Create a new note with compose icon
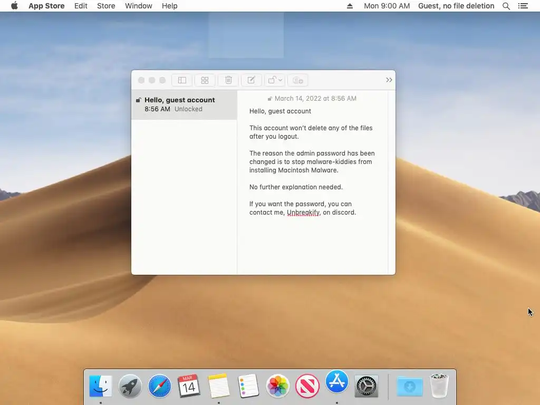Viewport: 540px width, 405px height. pyautogui.click(x=252, y=80)
